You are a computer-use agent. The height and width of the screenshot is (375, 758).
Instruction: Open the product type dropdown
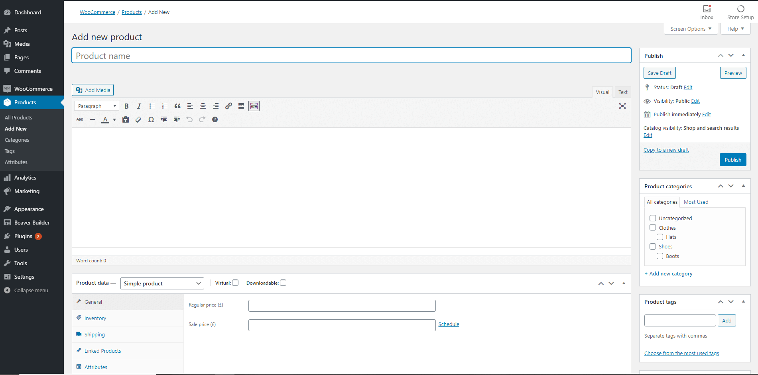[x=162, y=283]
